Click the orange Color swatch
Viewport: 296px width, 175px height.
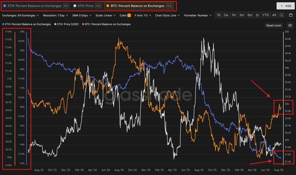129,16
